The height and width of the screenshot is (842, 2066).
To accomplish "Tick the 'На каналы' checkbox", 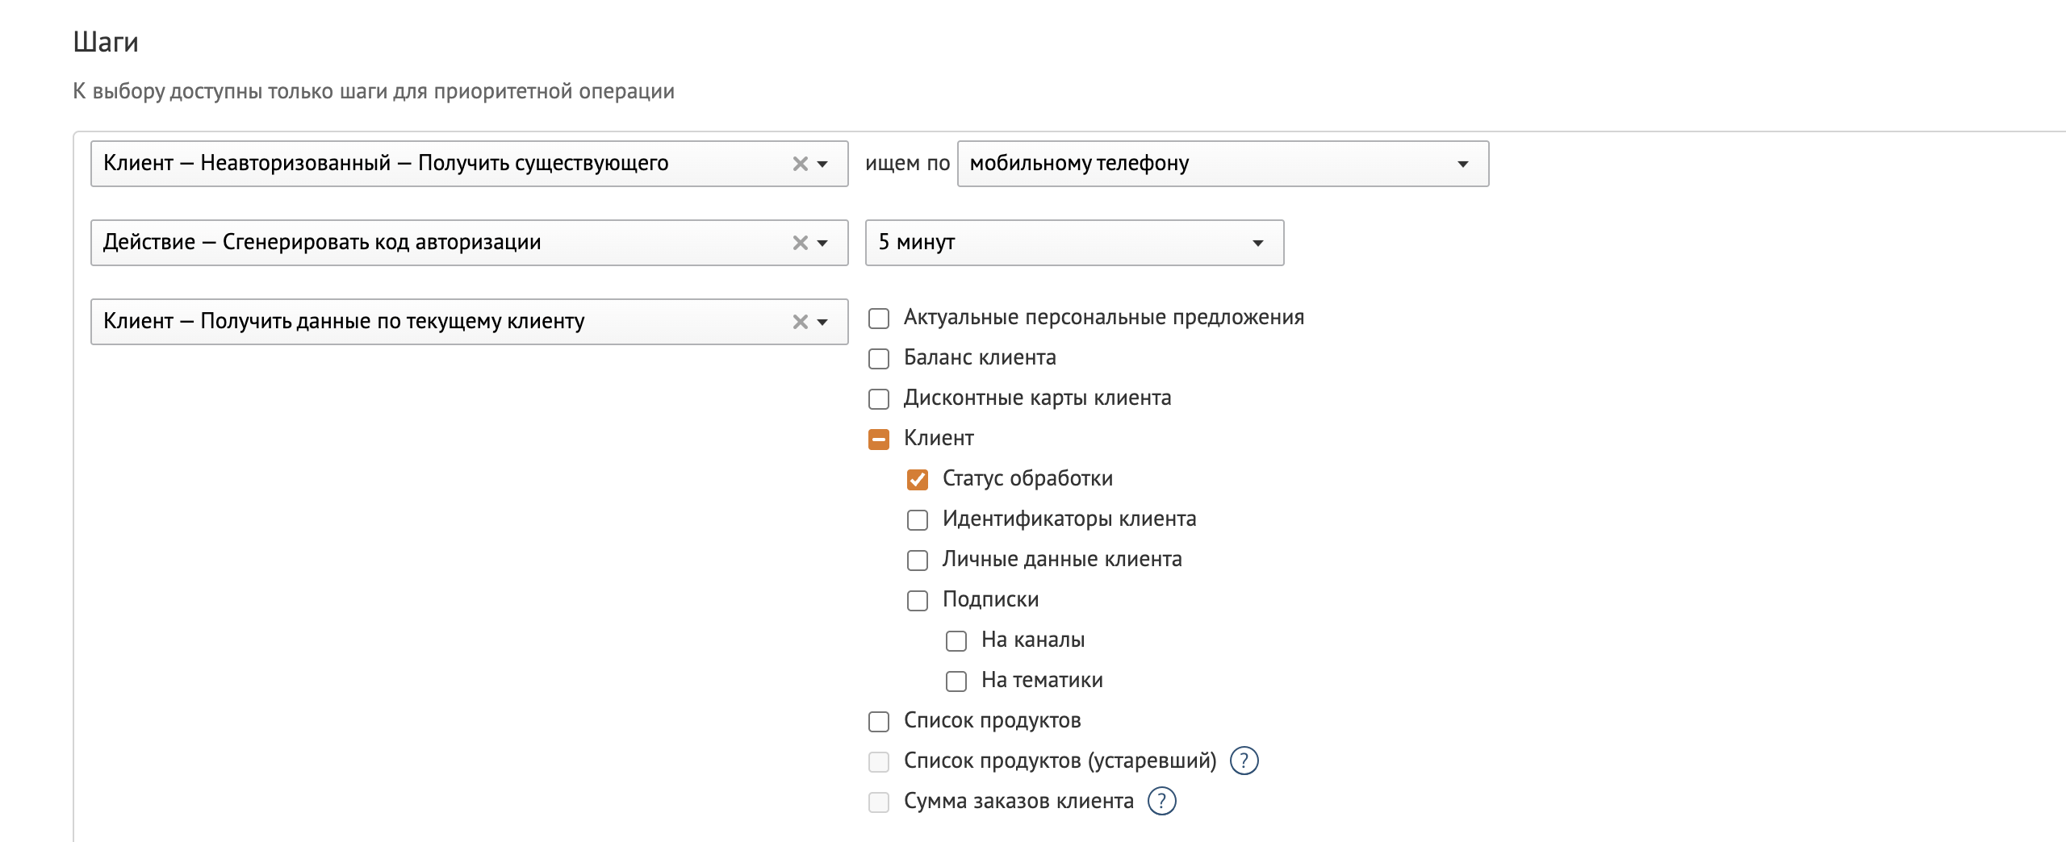I will [956, 641].
